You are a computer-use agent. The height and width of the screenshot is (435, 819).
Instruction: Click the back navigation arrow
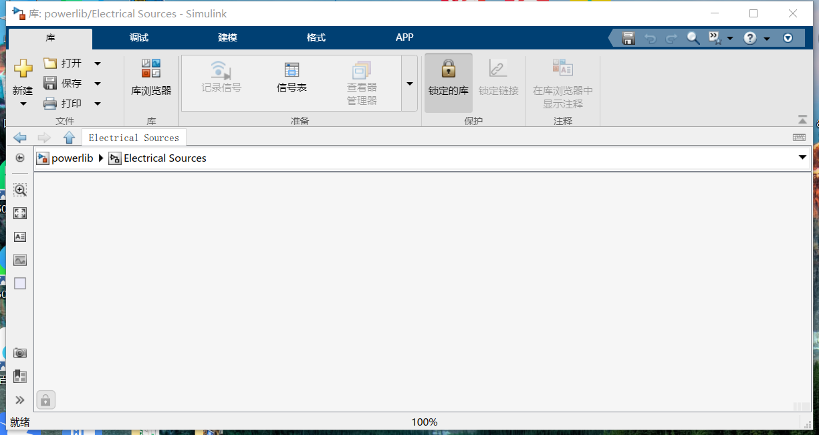[20, 138]
